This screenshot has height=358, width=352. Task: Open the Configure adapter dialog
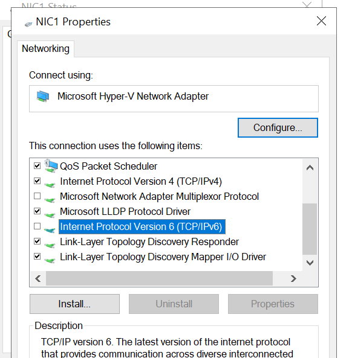278,127
